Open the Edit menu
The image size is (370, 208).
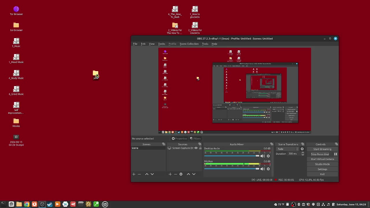(143, 44)
